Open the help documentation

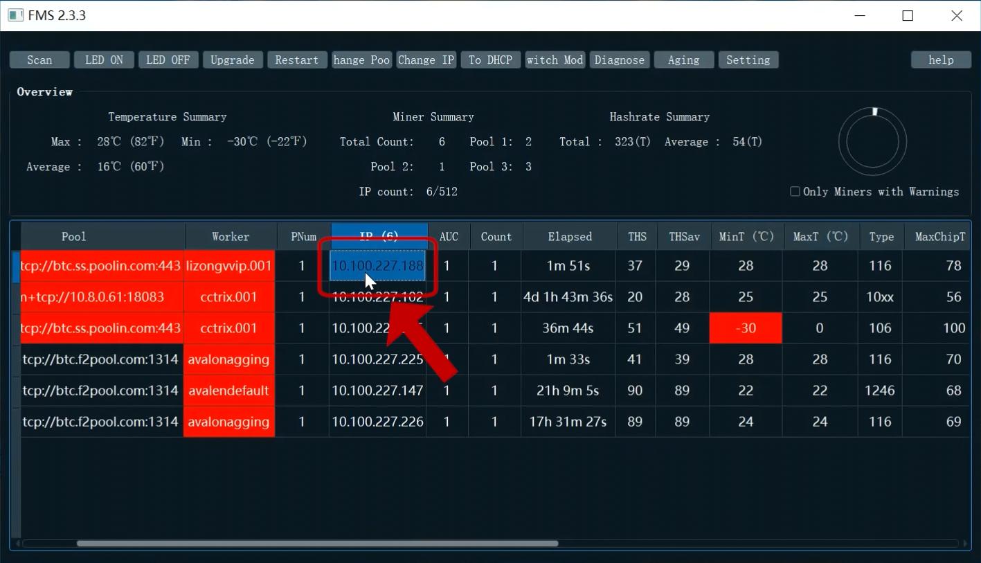click(x=940, y=60)
